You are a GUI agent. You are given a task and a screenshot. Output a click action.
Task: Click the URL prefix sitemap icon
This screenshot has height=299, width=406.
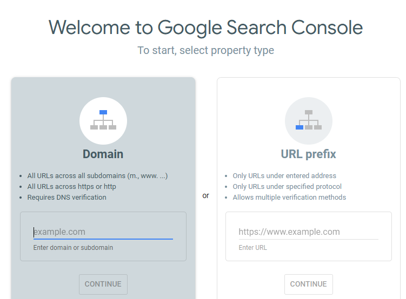click(309, 120)
